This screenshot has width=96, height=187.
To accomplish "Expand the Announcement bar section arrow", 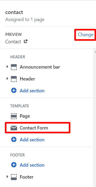I will click(x=7, y=67).
